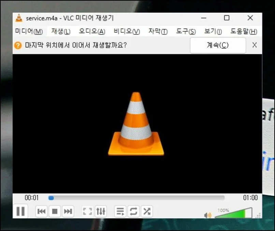Click the playback seek bar

[x=136, y=198]
